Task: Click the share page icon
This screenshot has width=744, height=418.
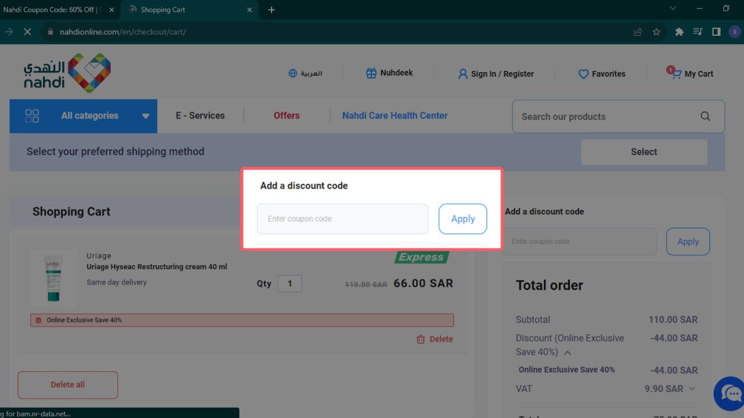Action: [x=638, y=32]
